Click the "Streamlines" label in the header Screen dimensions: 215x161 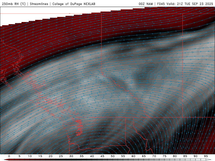[x=39, y=4]
